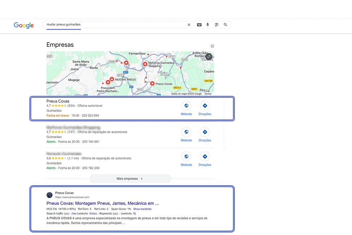Click the (1,1 mil) reviews count

coord(73,158)
